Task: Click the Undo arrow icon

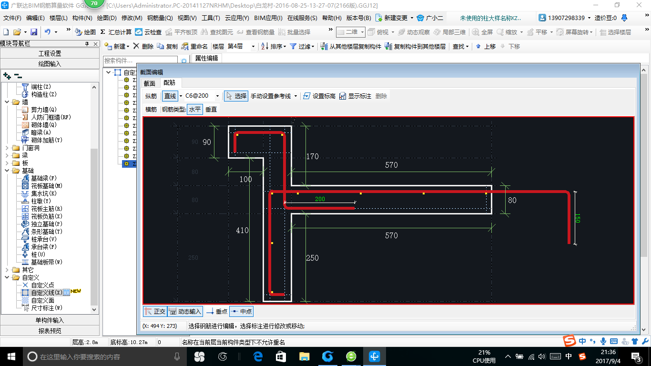Action: 48,32
